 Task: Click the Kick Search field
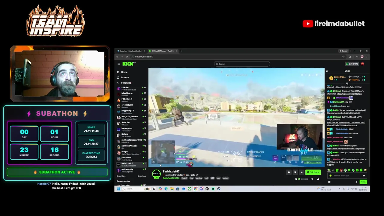(242, 64)
